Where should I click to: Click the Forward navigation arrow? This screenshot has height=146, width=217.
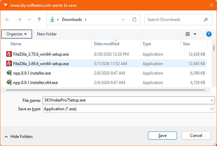[x=19, y=20]
